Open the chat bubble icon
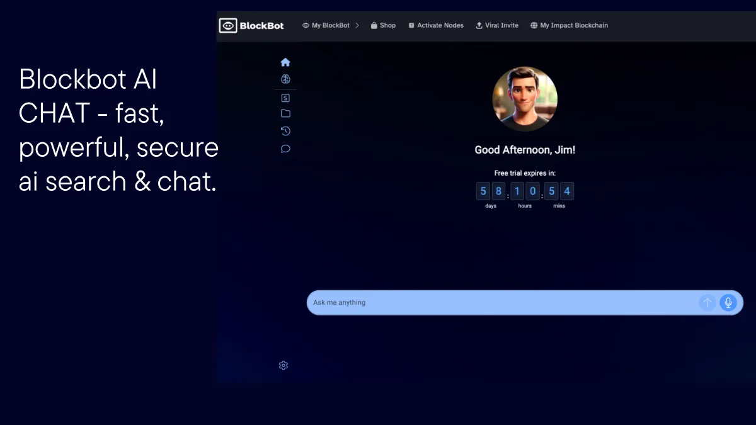 point(285,149)
